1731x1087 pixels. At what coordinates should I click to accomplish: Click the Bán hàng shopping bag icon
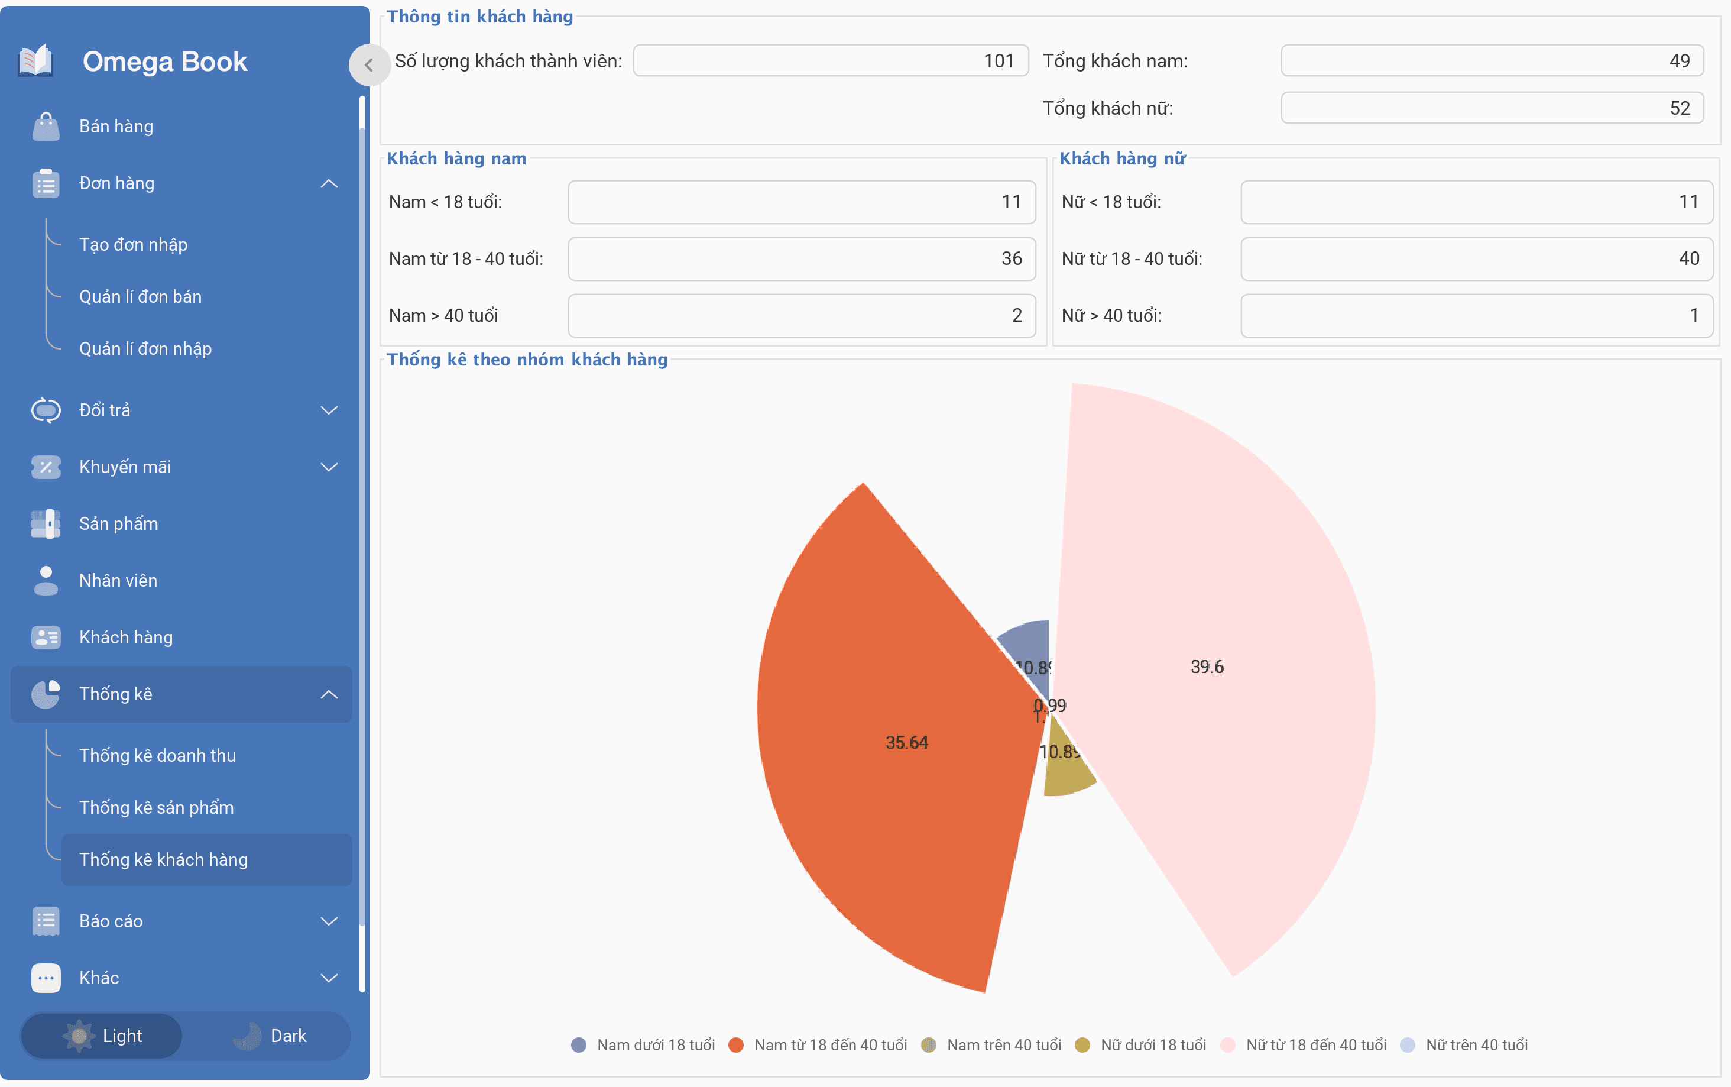tap(46, 127)
